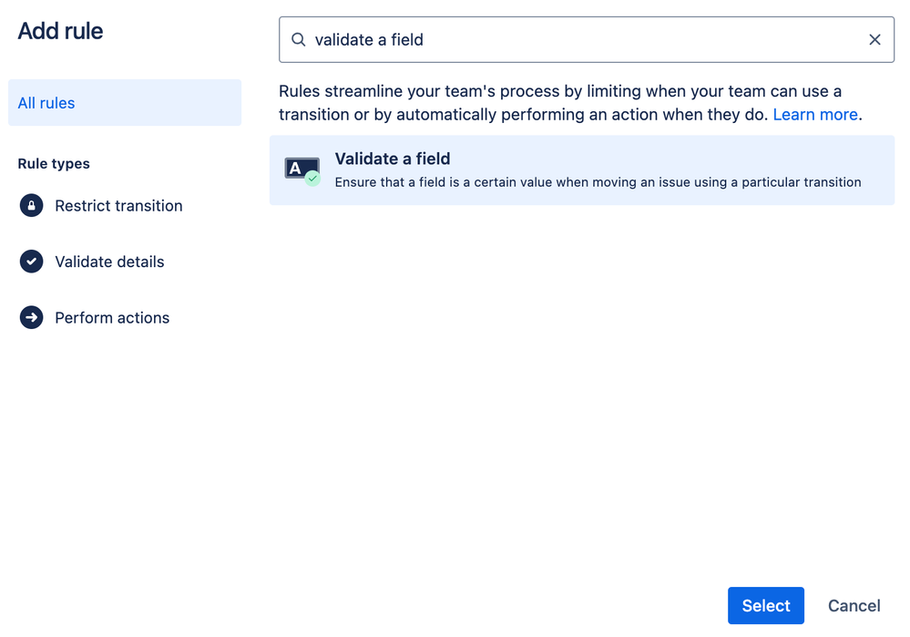Show the Perform actions rule type

112,318
